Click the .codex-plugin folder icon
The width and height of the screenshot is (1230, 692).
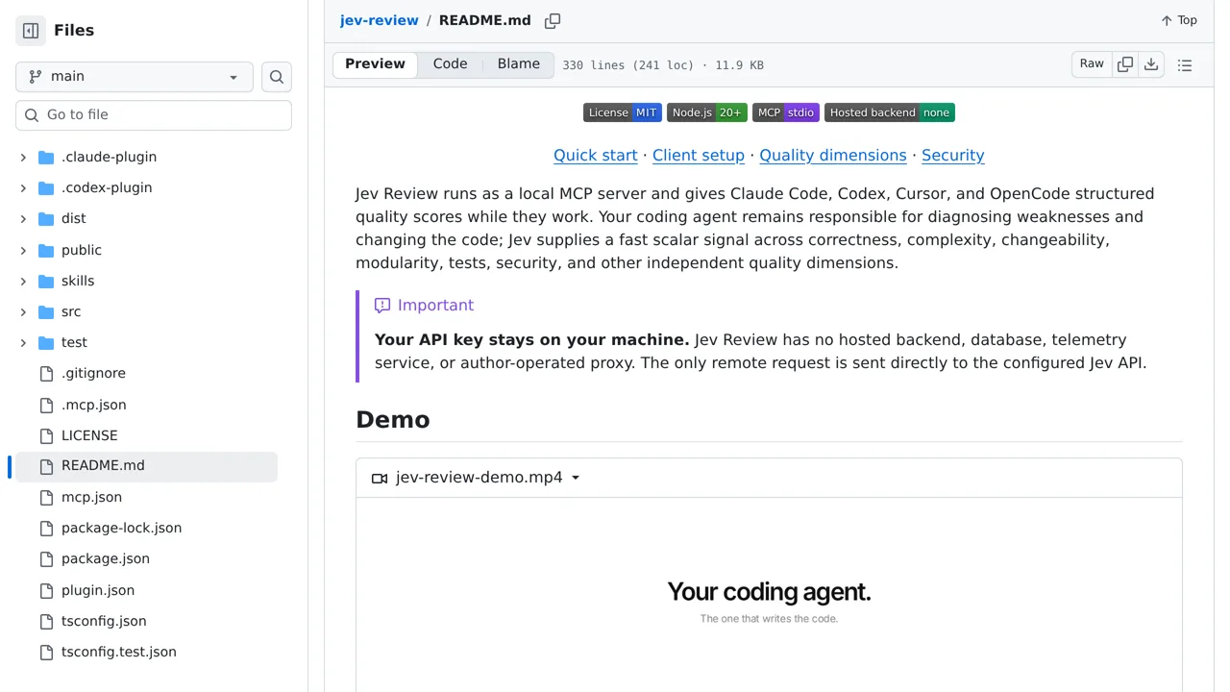(46, 187)
